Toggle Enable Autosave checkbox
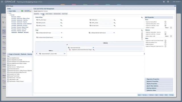This screenshot has height=102, width=182. click(x=165, y=44)
